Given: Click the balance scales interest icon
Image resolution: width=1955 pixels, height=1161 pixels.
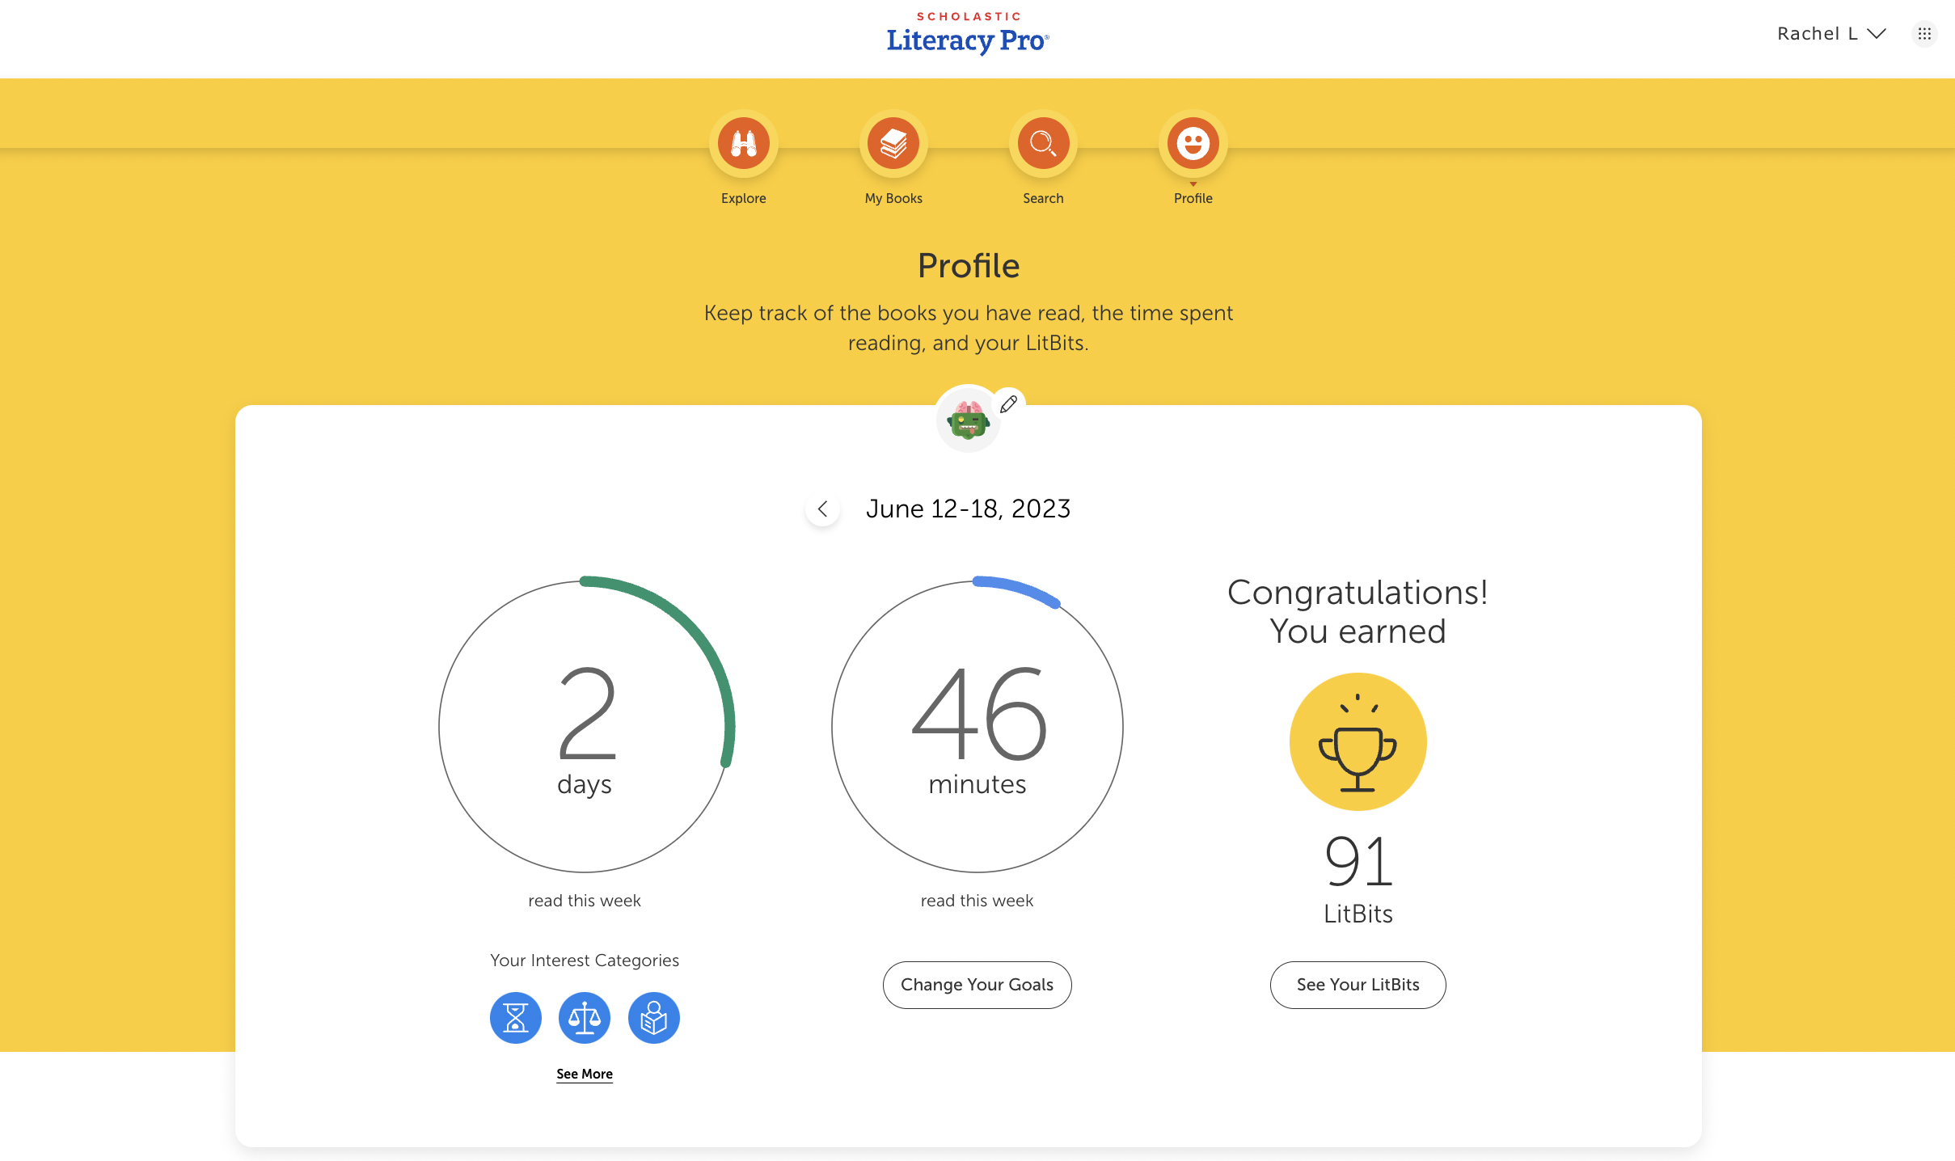Looking at the screenshot, I should tap(585, 1018).
